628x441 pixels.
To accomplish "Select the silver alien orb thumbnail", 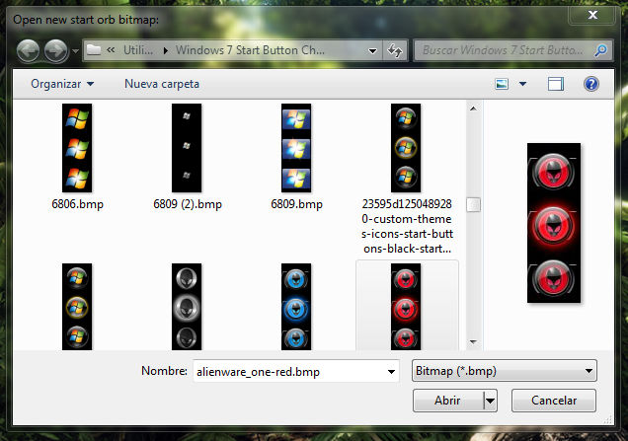I will [x=187, y=307].
